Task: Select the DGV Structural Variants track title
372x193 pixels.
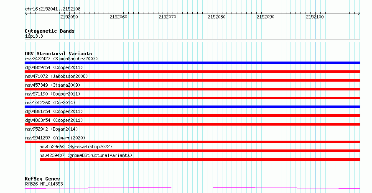Action: click(x=59, y=54)
